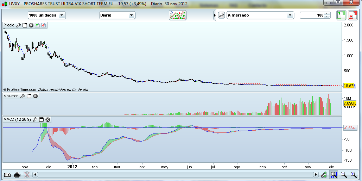Screen dimensions: 362x181
Task: Zoom in using the plus magnifier
Action: (354, 175)
